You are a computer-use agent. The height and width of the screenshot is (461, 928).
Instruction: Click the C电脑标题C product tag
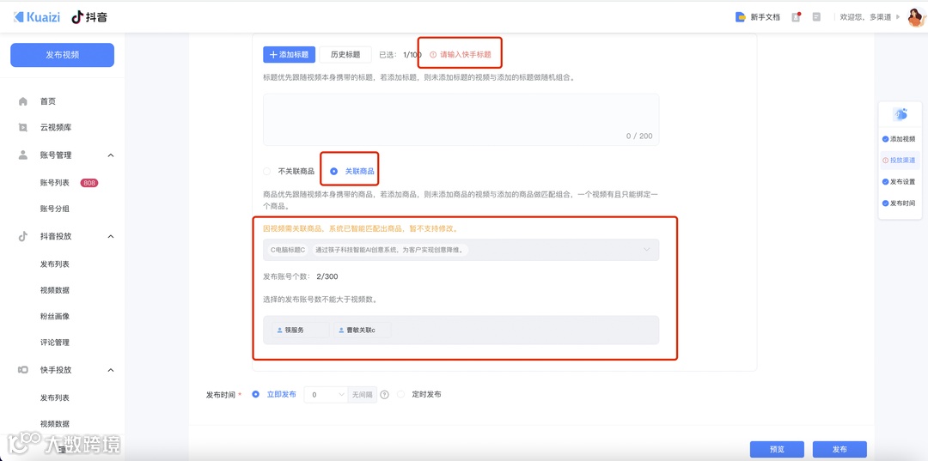[288, 250]
